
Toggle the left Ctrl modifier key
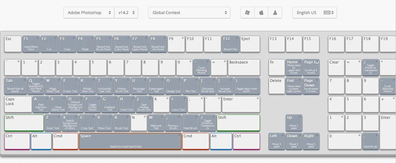tap(17, 141)
